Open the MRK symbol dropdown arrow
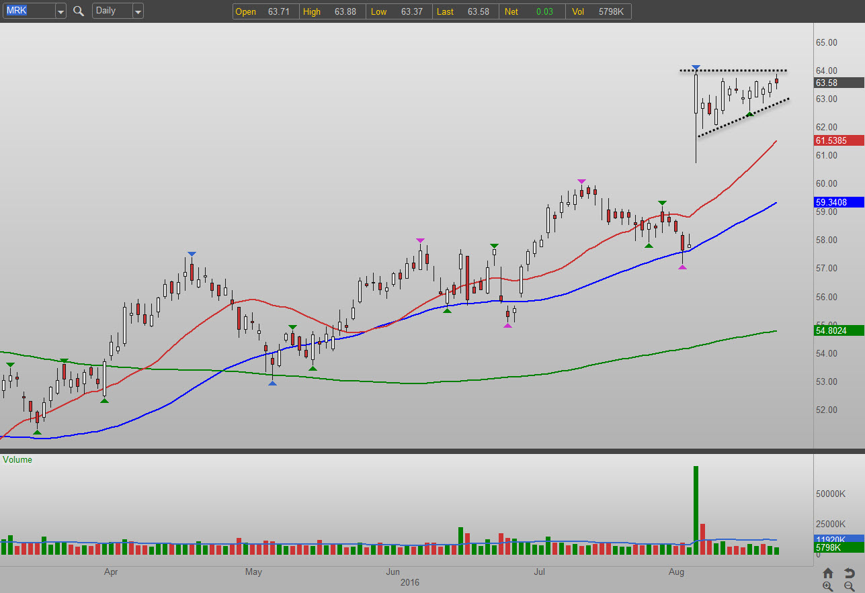Viewport: 865px width, 593px height. [x=60, y=11]
